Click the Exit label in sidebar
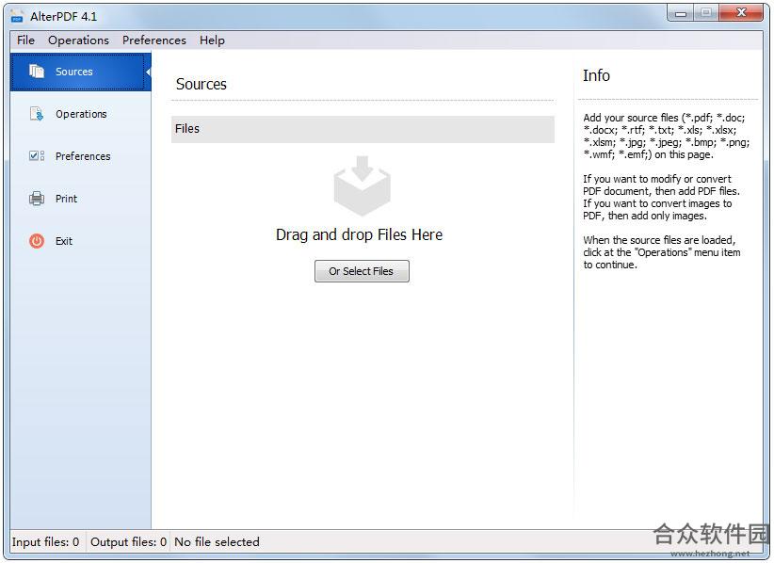Viewport: 774px width, 563px height. [64, 241]
